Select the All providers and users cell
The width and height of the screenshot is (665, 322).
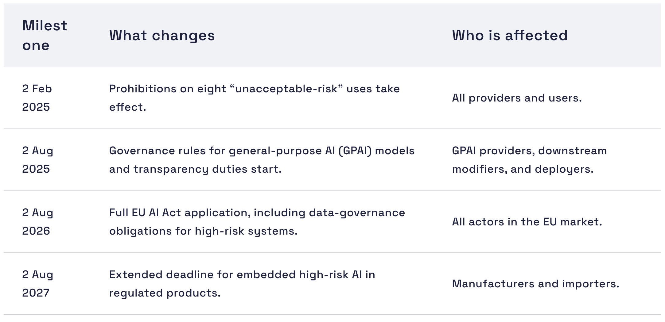coord(517,98)
